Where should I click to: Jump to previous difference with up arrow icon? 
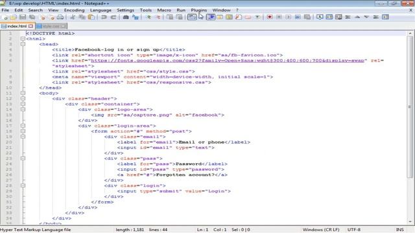[x=357, y=17]
